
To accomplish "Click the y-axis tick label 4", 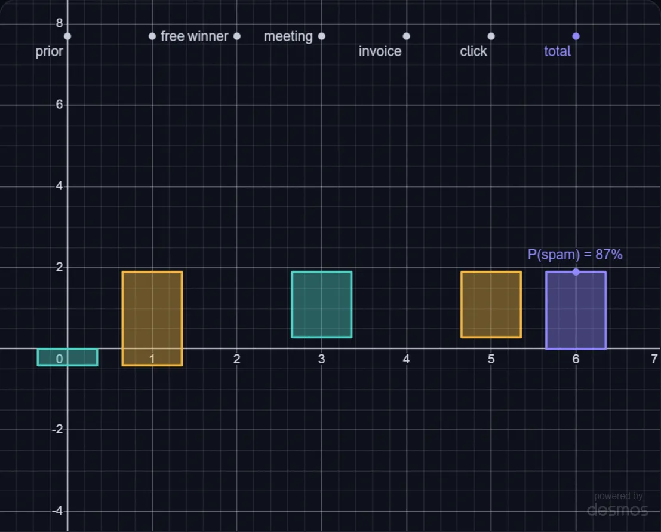I will point(59,186).
